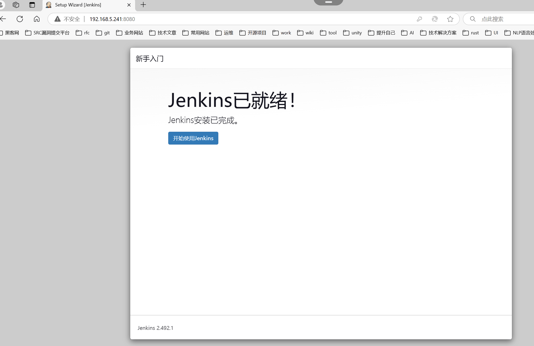This screenshot has height=346, width=534.
Task: Click the 新手入门 dialog title
Action: pos(150,59)
